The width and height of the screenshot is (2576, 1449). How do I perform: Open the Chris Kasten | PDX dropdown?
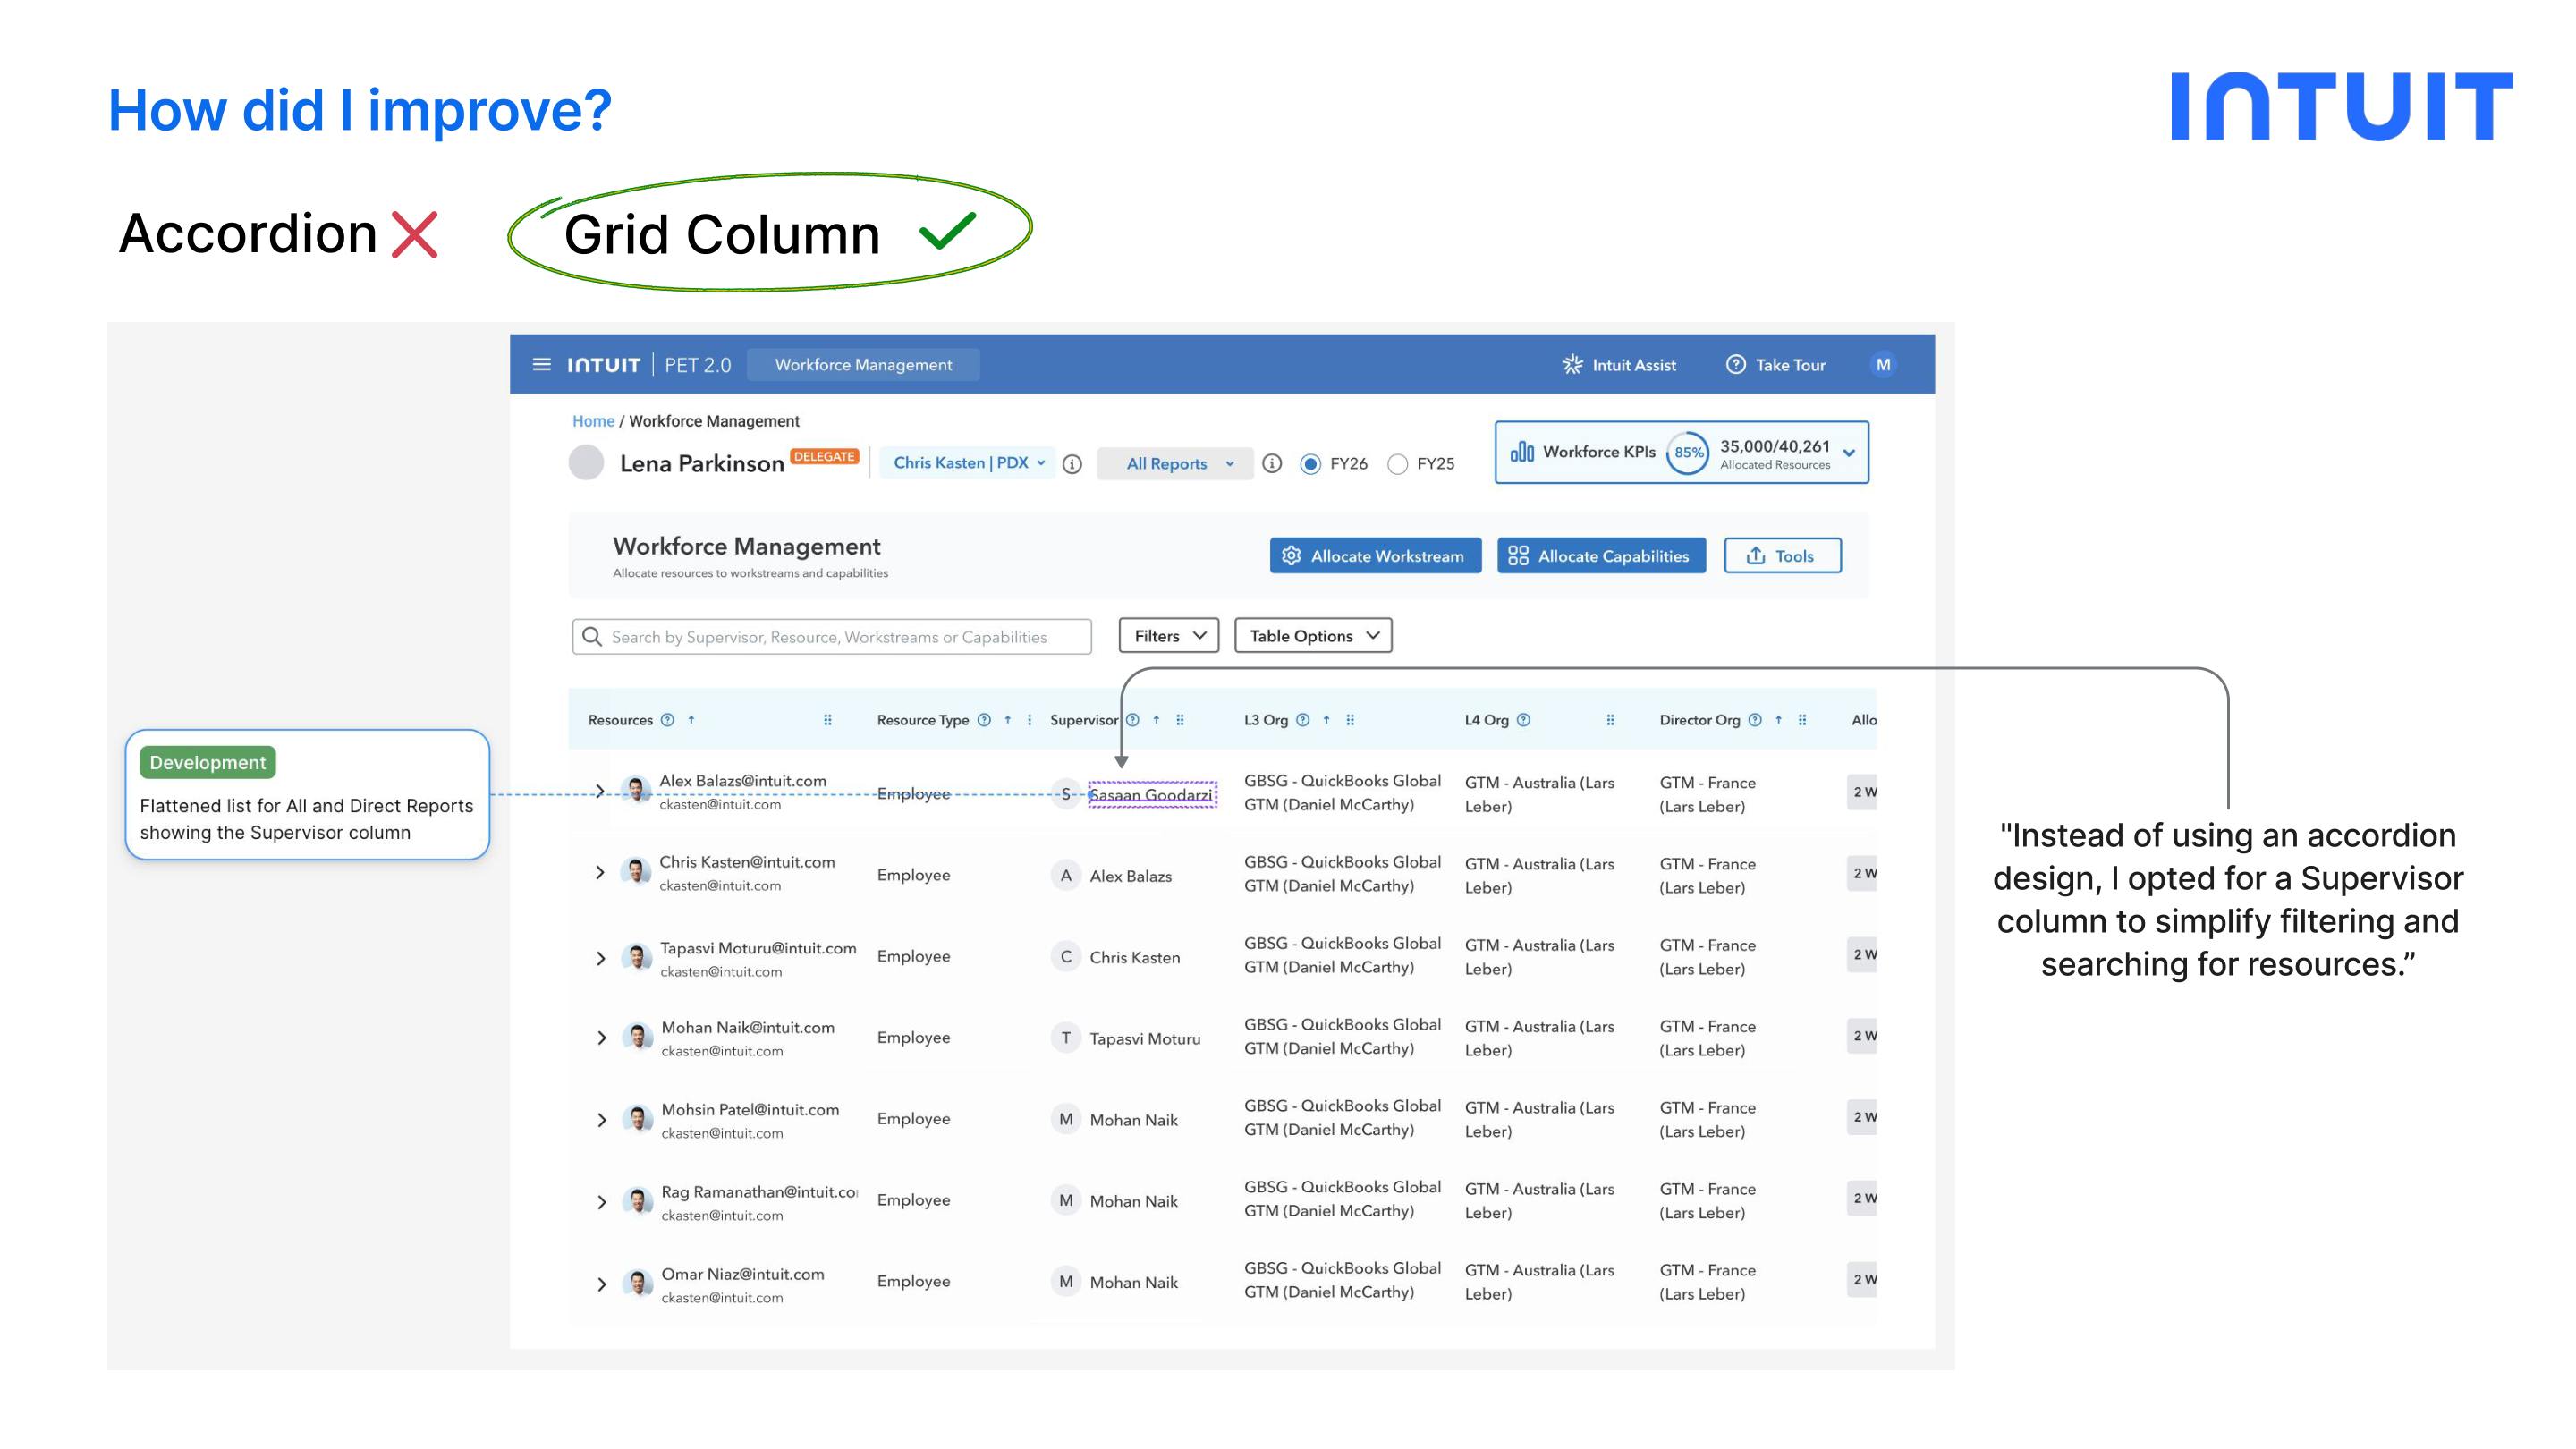click(x=968, y=463)
